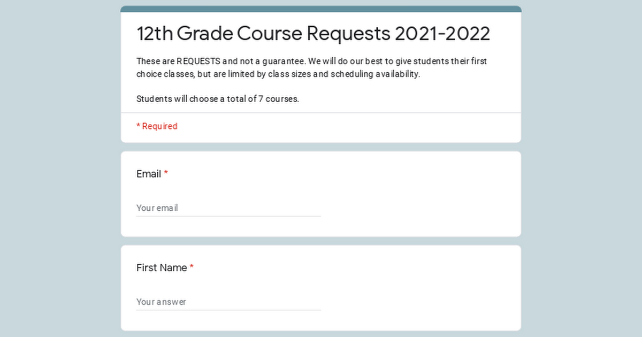Click the 'Students will choose 7 courses' text
Screen dimensions: 642x337
click(218, 99)
